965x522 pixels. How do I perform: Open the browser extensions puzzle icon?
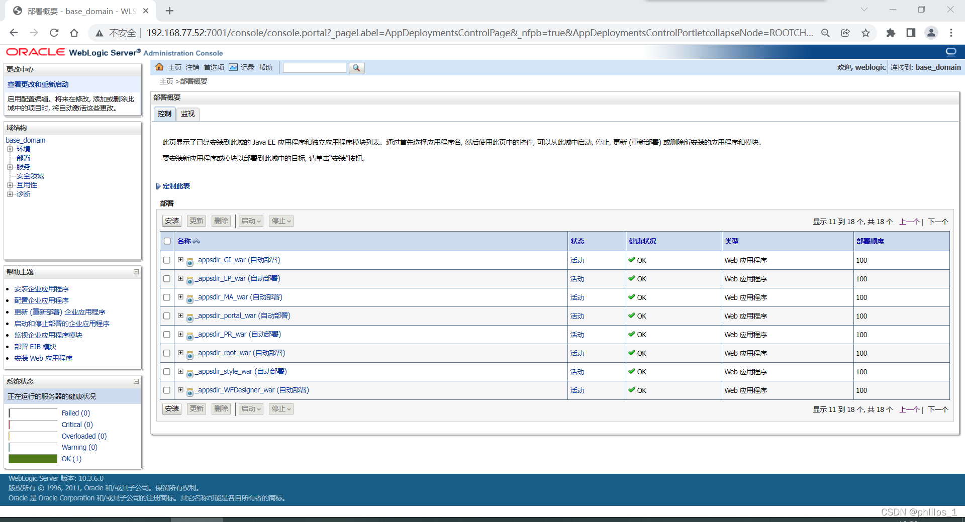tap(891, 33)
